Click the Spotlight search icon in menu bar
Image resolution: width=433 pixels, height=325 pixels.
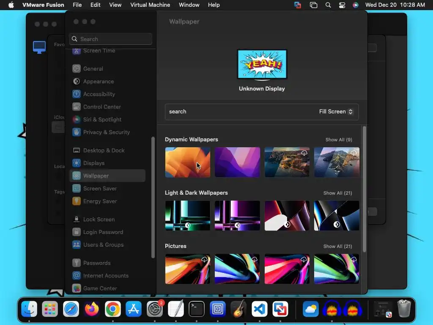coord(328,5)
